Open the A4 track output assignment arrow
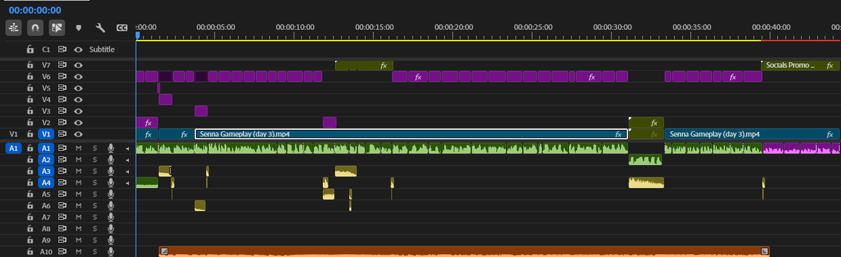Screen dimensions: 841x257 pyautogui.click(x=127, y=182)
